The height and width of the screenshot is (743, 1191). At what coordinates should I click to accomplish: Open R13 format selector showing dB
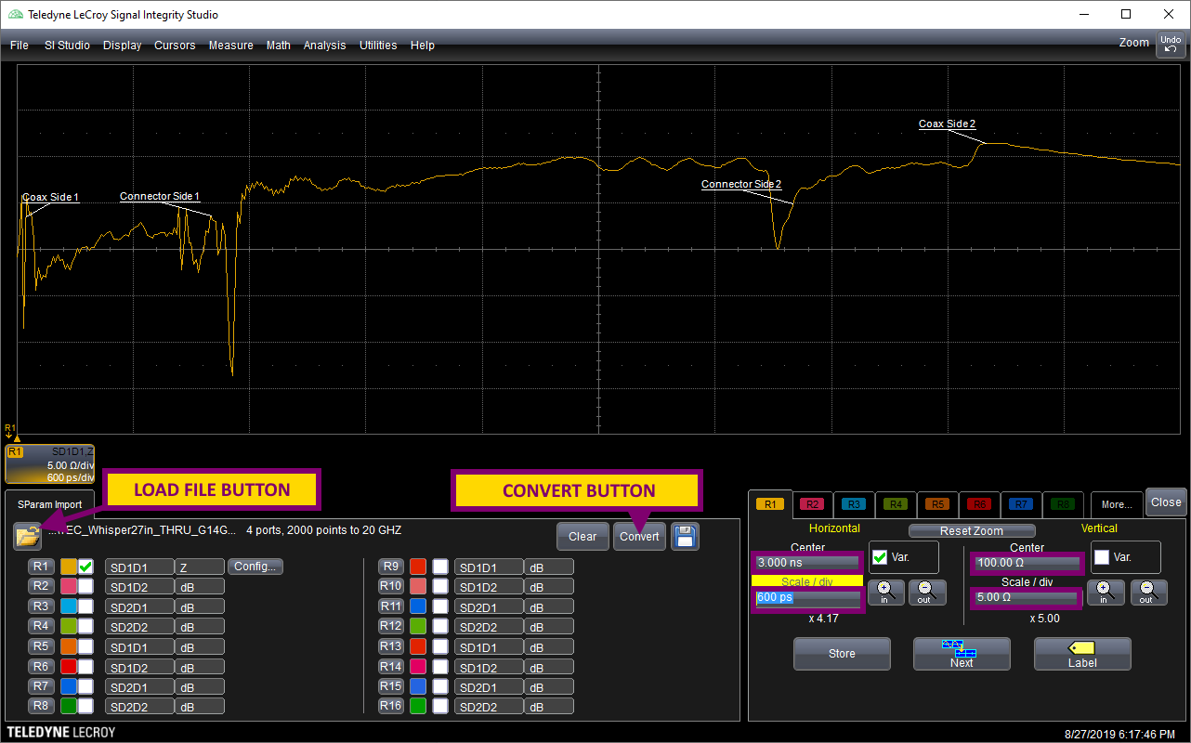(550, 646)
